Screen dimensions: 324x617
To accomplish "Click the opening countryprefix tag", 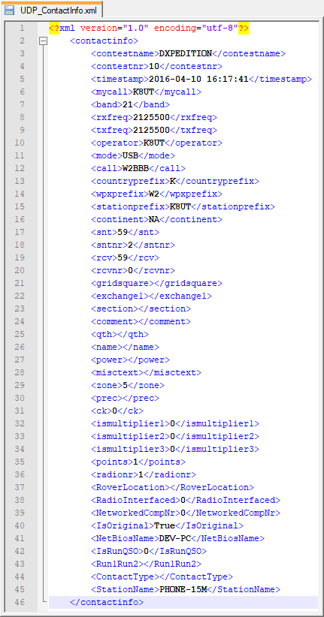I will click(130, 181).
